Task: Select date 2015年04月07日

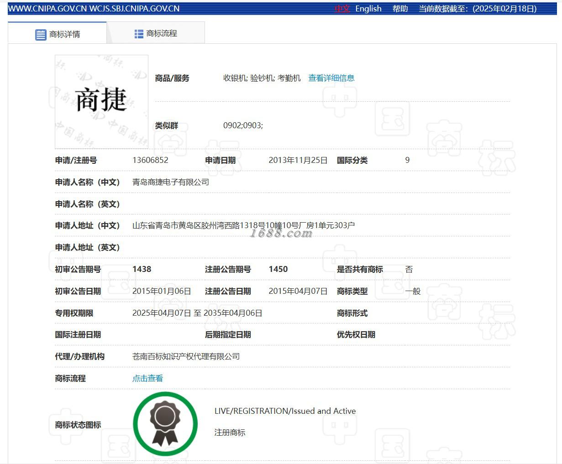Action: click(x=298, y=291)
